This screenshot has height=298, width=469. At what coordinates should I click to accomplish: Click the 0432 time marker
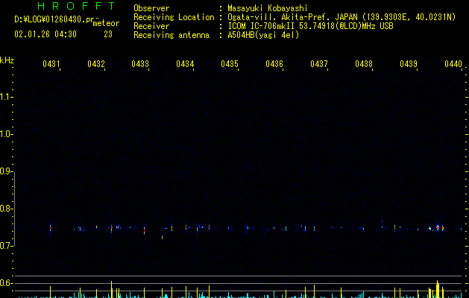(x=96, y=64)
